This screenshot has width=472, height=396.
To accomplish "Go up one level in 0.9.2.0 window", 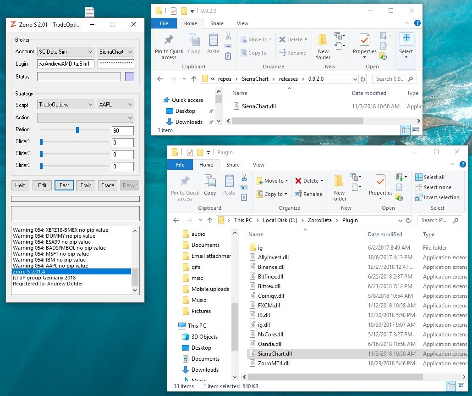I will [x=194, y=79].
